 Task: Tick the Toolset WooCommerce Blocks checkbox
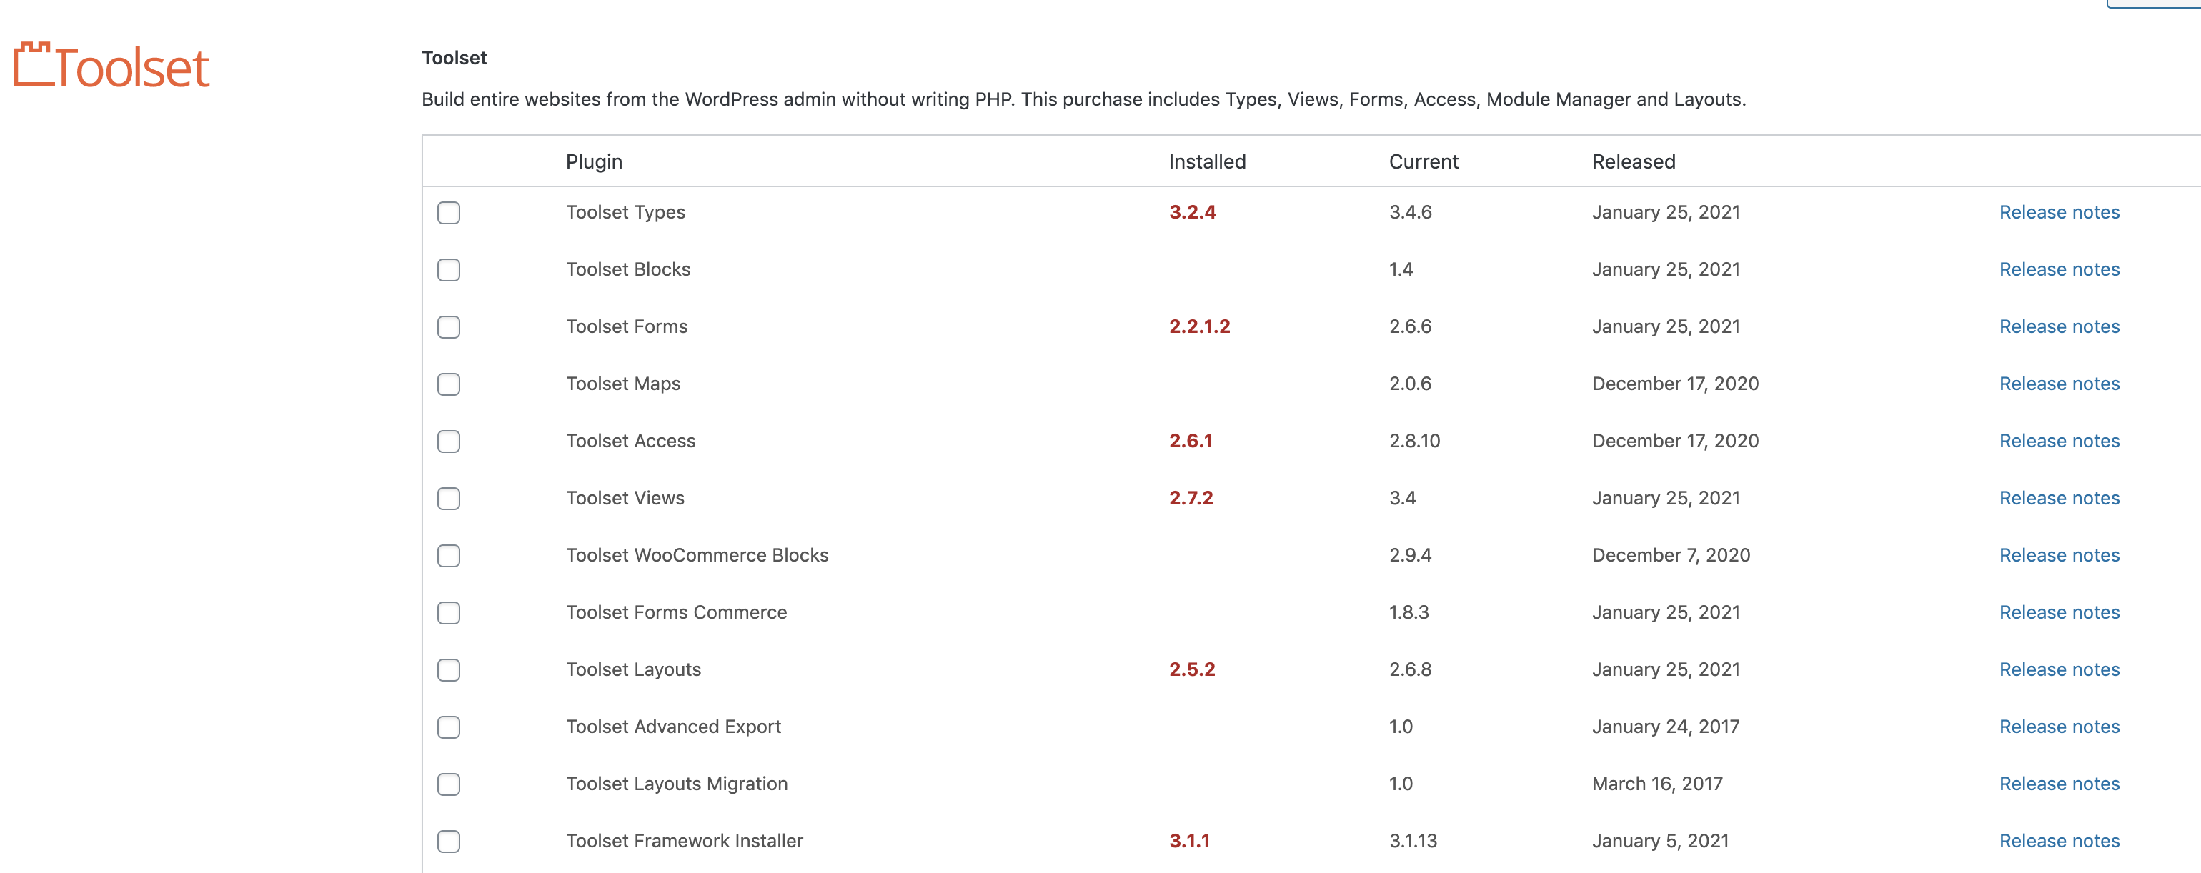[449, 556]
